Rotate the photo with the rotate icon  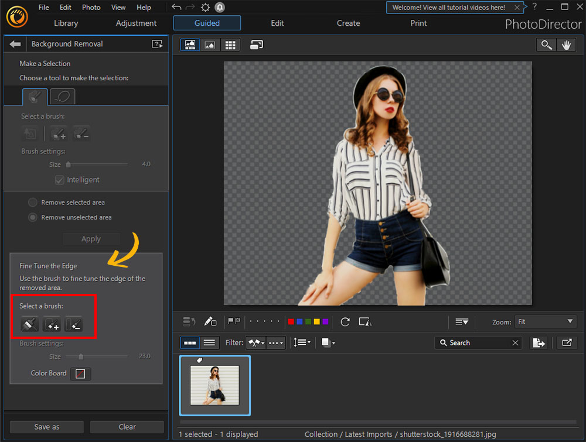[x=345, y=321]
